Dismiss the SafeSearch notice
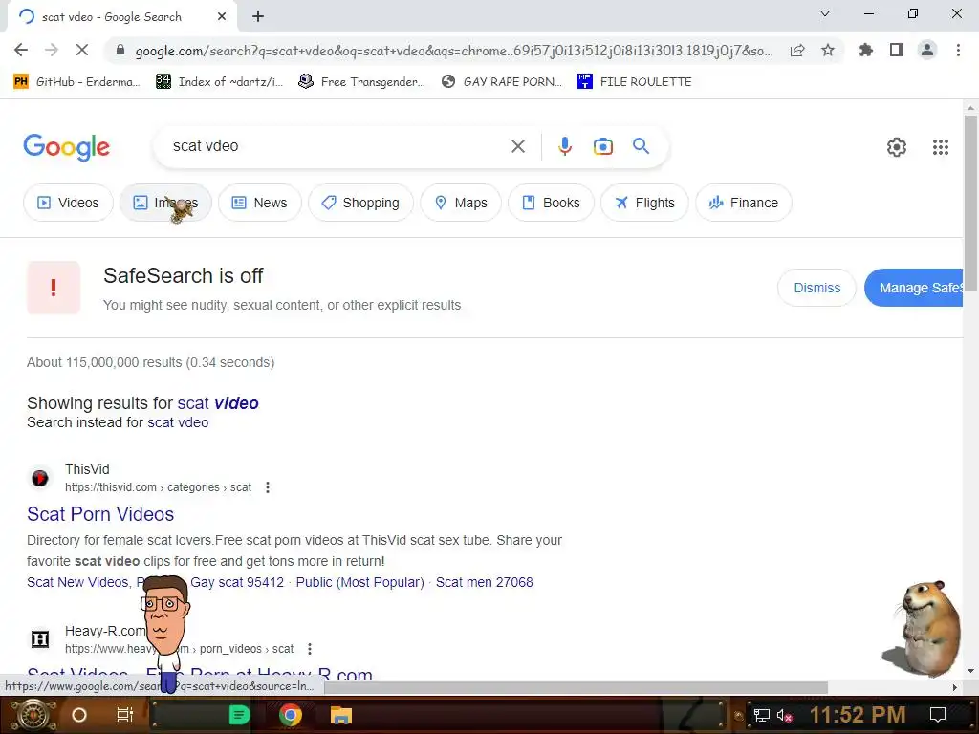 (x=816, y=288)
